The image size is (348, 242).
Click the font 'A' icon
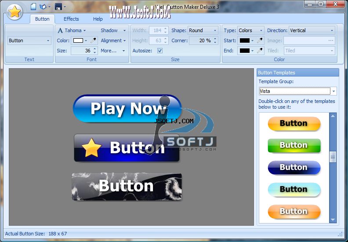pyautogui.click(x=60, y=30)
